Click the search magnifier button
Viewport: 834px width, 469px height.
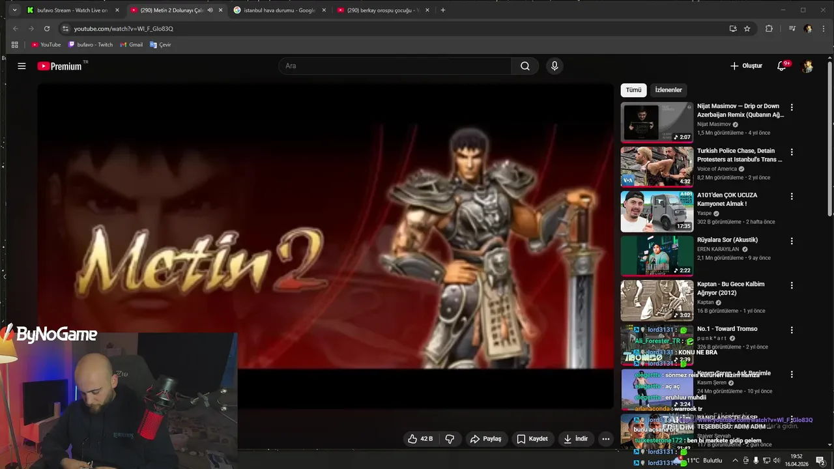coord(525,66)
